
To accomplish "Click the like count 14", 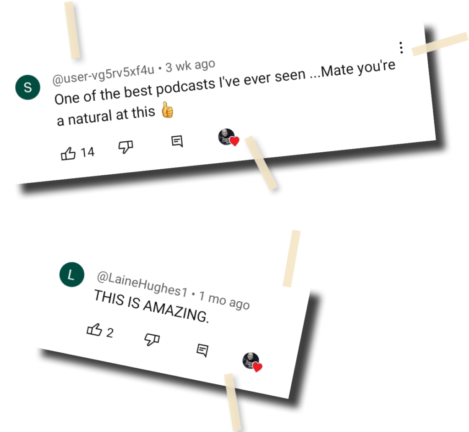I will coord(87,152).
